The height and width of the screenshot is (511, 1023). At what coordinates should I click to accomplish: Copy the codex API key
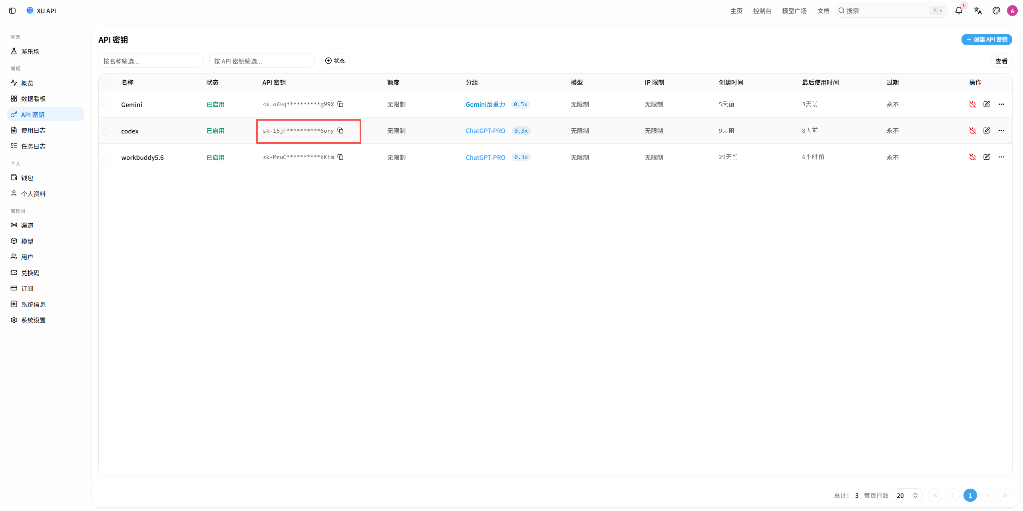340,131
